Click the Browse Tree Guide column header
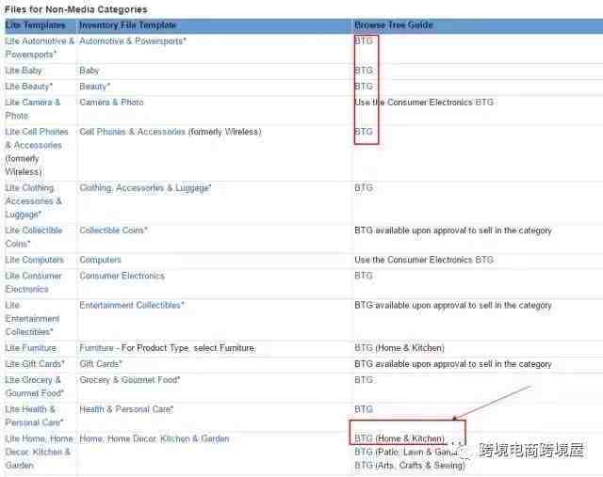Screen dimensions: 603x477 [394, 25]
